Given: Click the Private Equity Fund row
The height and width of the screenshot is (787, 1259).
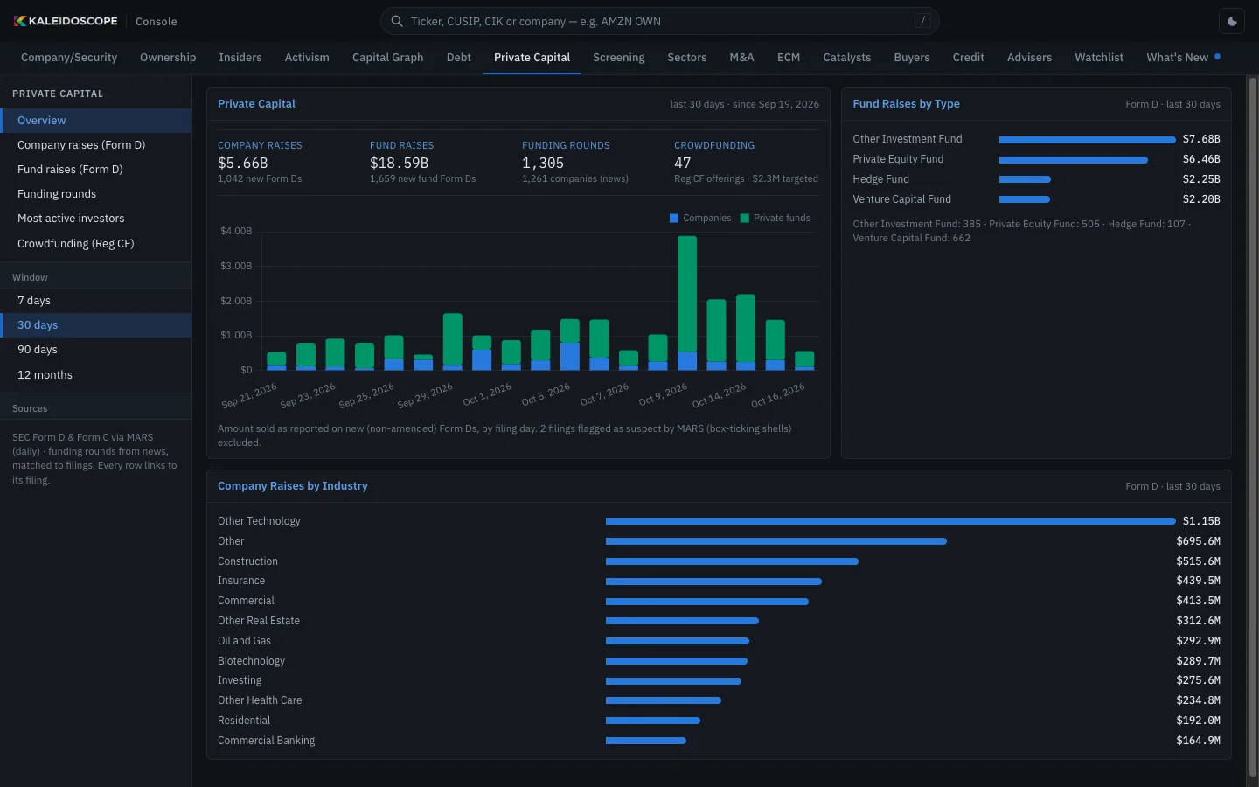Looking at the screenshot, I should coord(1036,159).
